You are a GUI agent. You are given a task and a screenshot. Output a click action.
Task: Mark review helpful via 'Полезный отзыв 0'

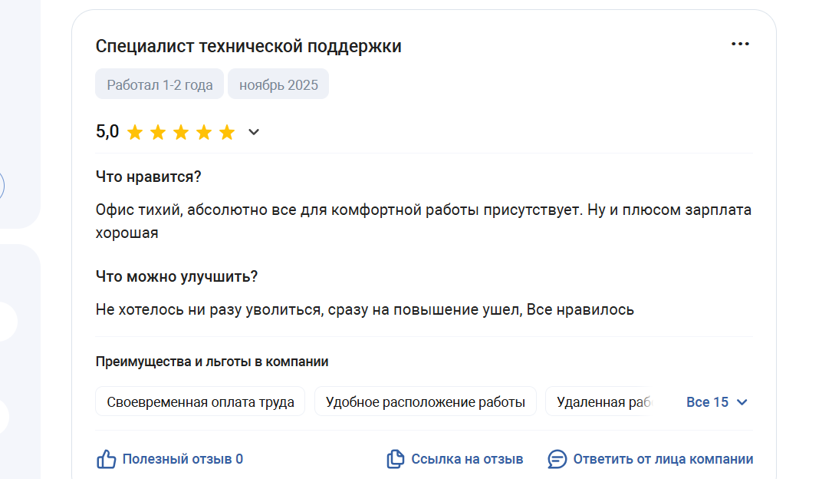pyautogui.click(x=183, y=459)
